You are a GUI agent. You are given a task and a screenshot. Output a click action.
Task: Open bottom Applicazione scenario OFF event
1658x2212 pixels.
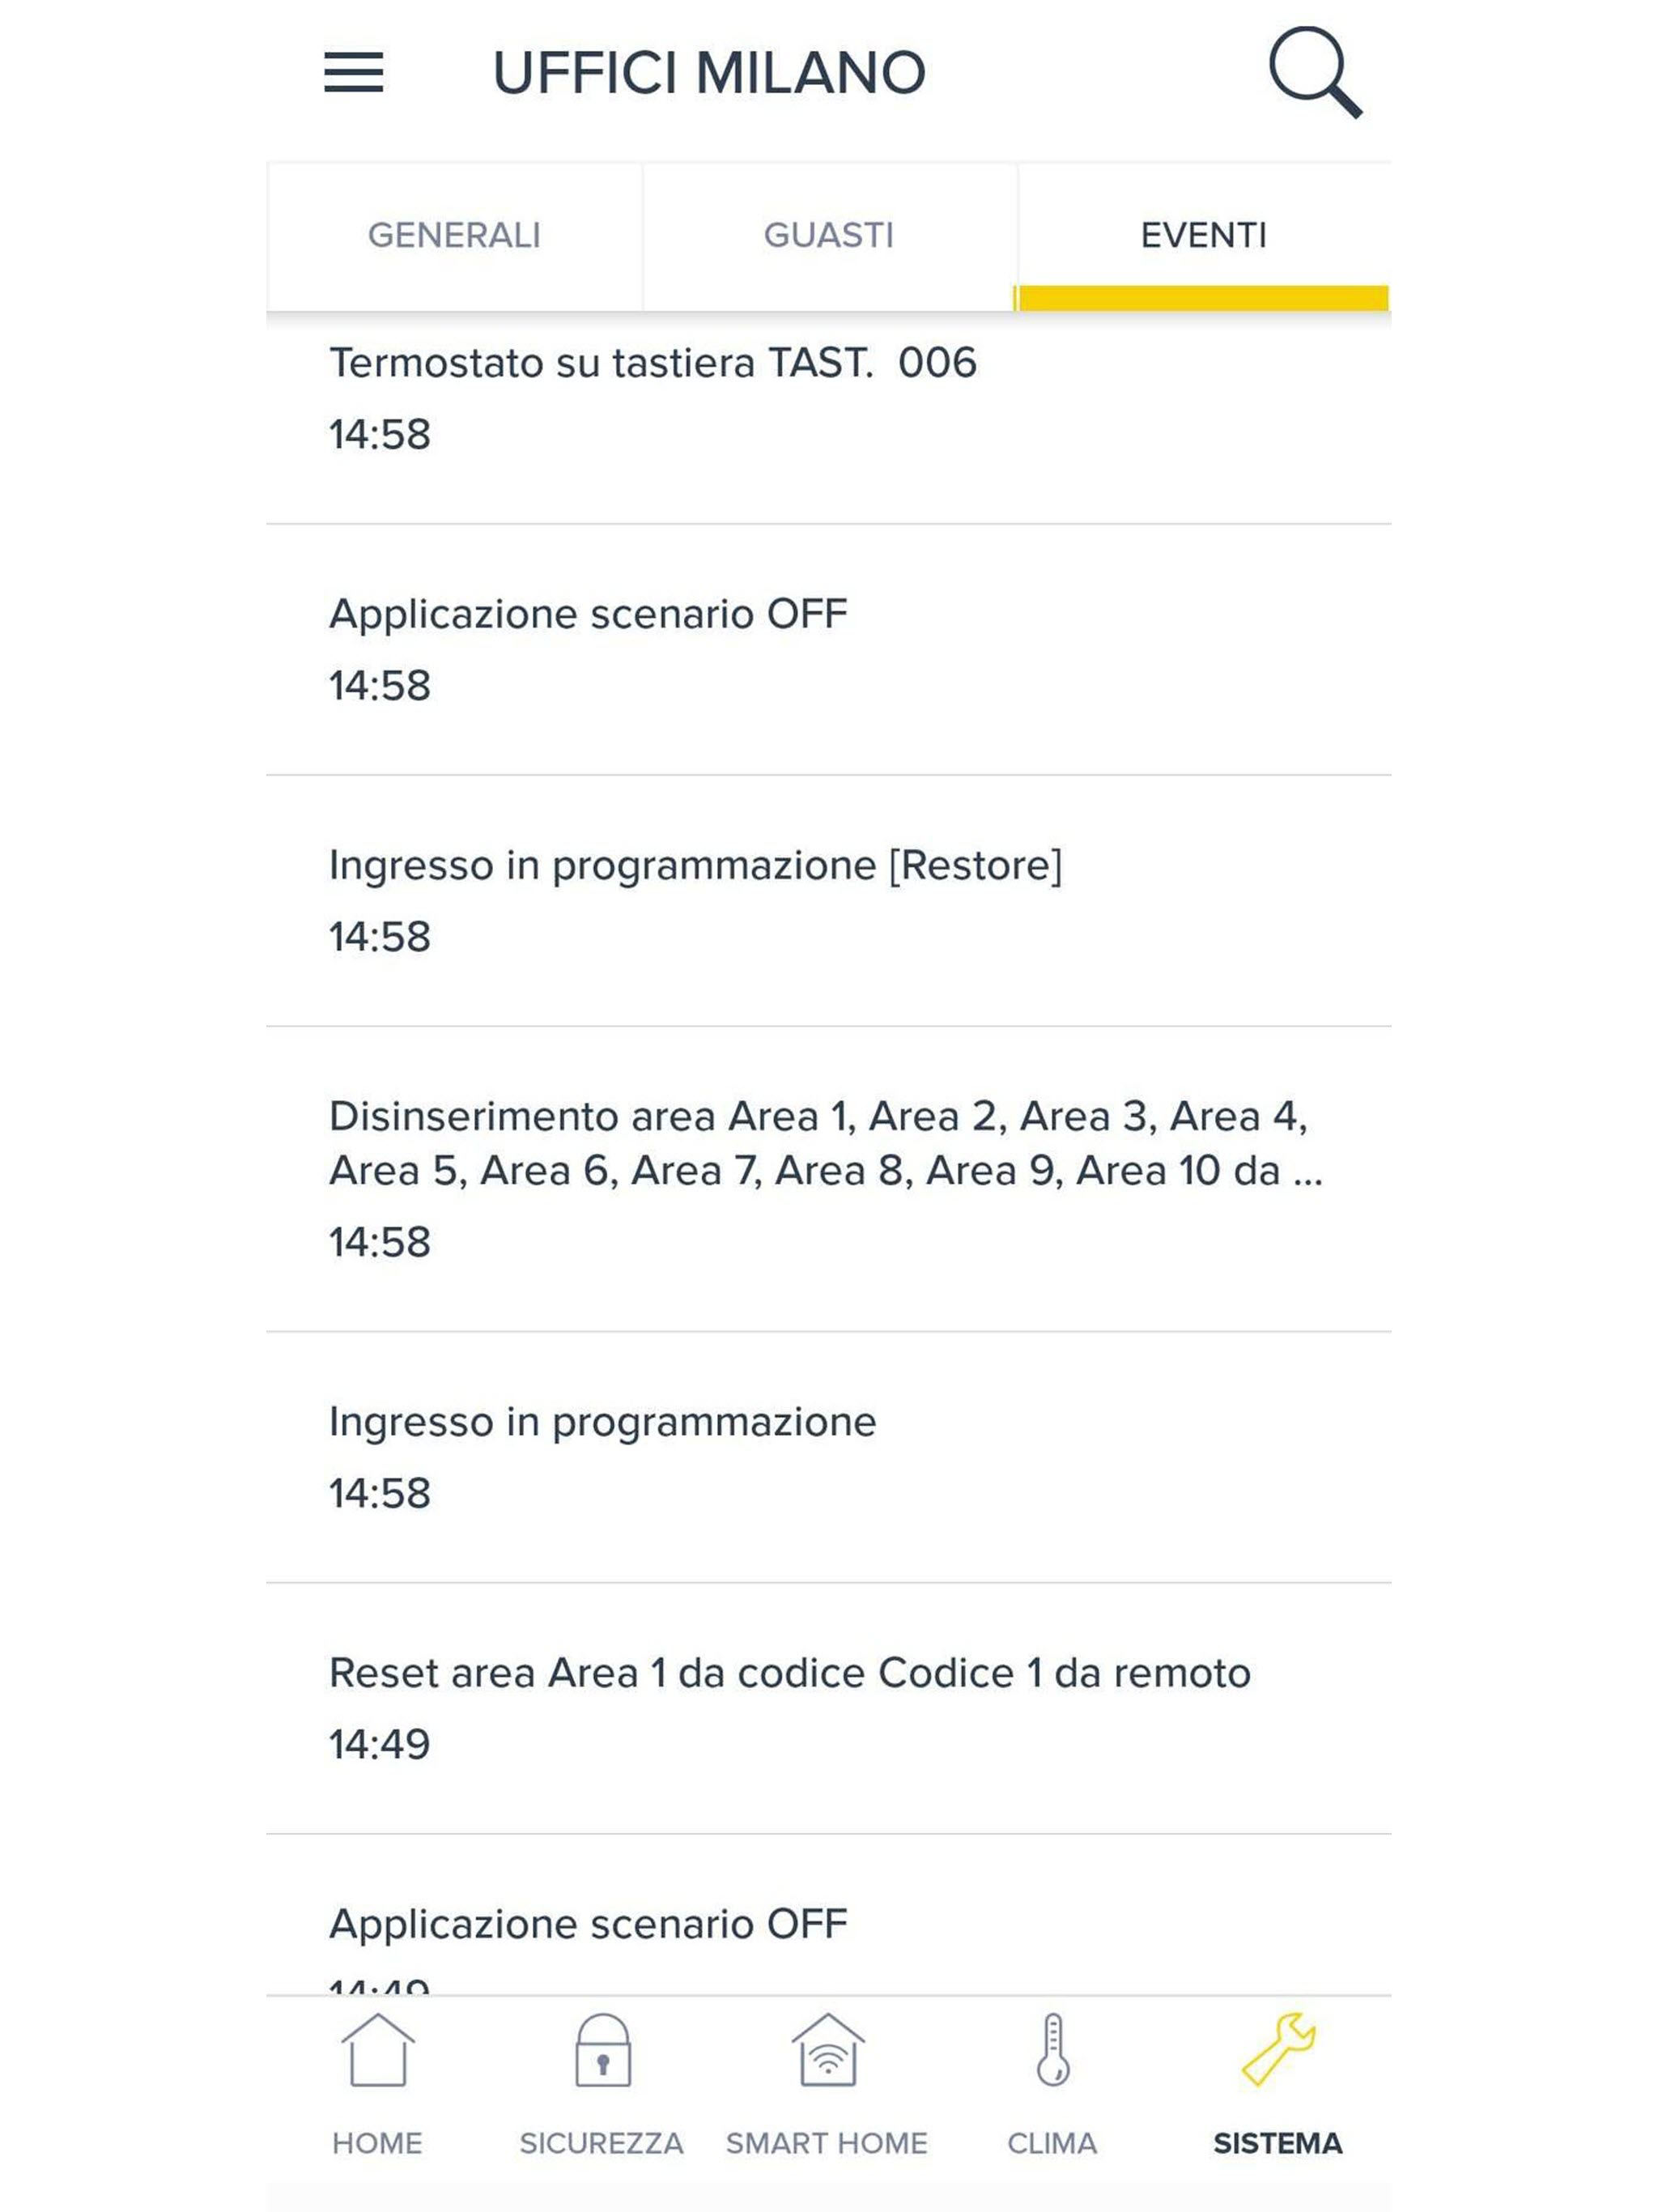coord(828,1915)
